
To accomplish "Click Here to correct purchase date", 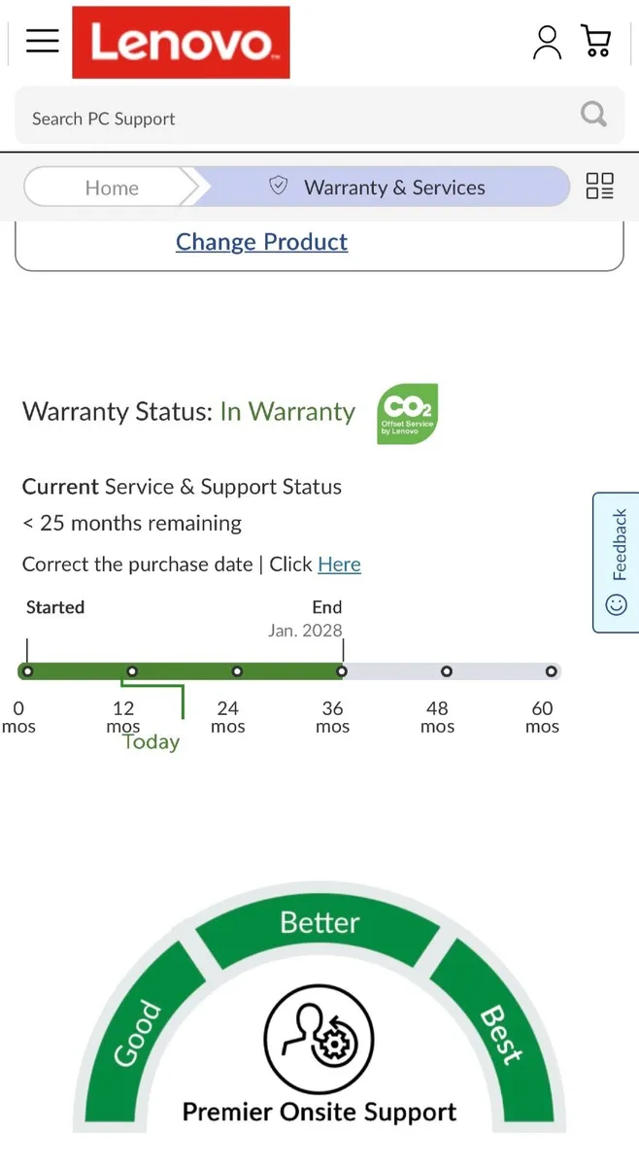I will pos(339,565).
